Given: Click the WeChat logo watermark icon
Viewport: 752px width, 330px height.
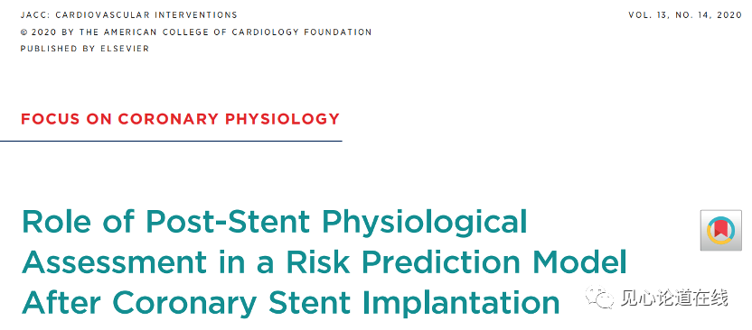Looking at the screenshot, I should click(600, 298).
